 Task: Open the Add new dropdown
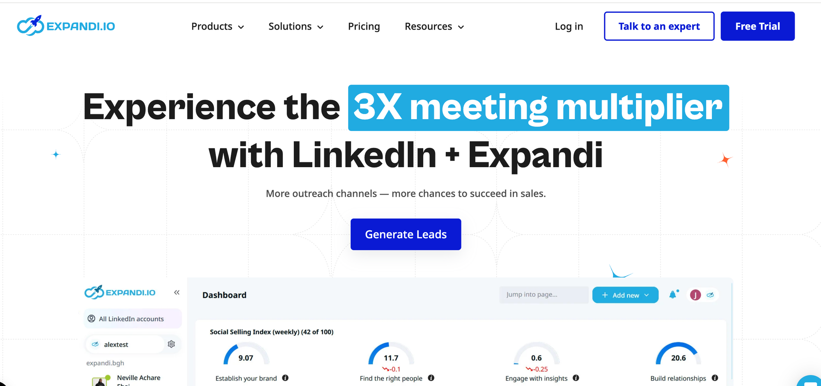625,295
